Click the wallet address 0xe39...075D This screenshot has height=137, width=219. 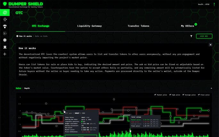204,4
